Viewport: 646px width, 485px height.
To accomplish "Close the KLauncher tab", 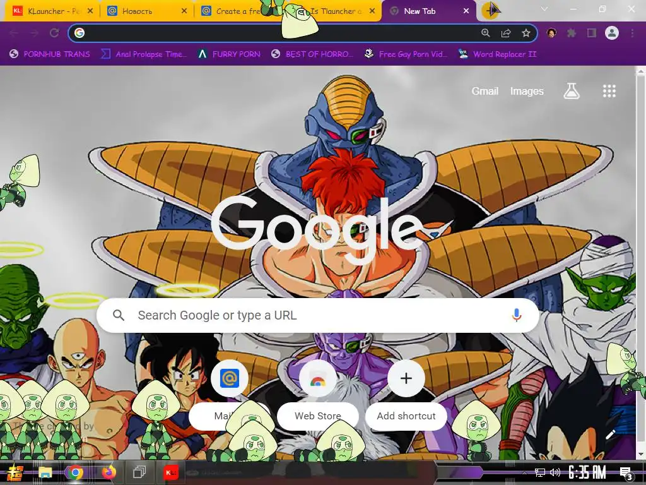I will click(90, 11).
